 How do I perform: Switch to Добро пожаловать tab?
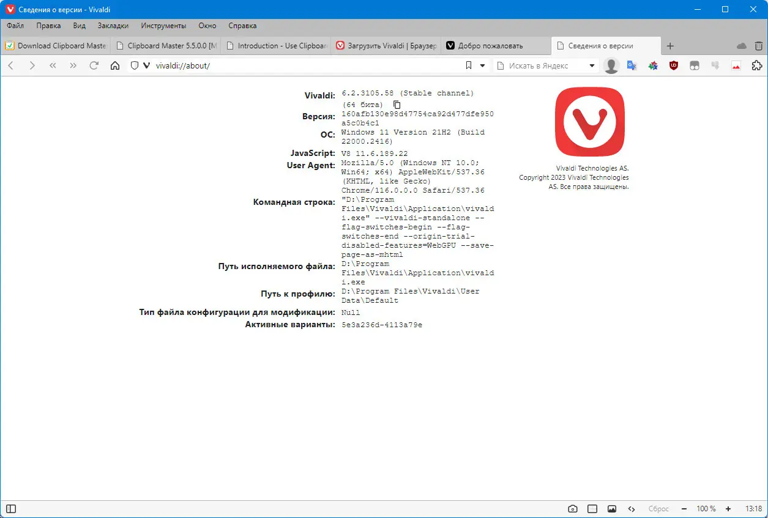(496, 46)
